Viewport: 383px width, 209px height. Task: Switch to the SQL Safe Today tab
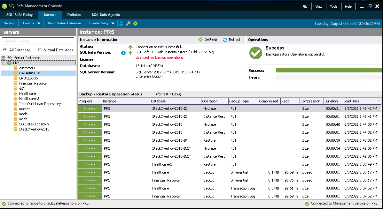(x=19, y=15)
